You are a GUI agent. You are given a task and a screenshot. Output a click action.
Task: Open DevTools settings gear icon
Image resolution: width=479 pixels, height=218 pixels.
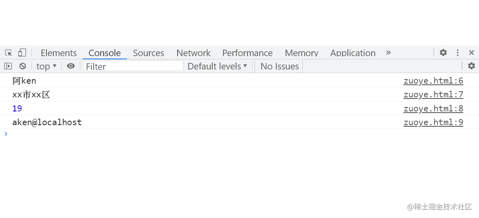443,52
